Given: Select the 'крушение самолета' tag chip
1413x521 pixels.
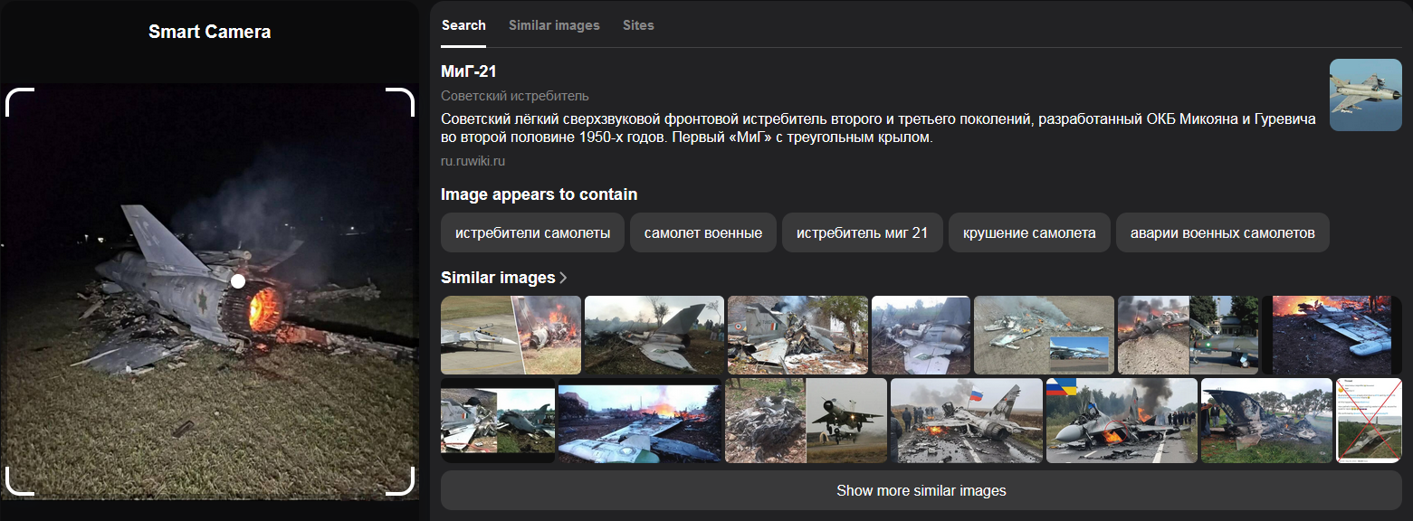Looking at the screenshot, I should point(1029,232).
